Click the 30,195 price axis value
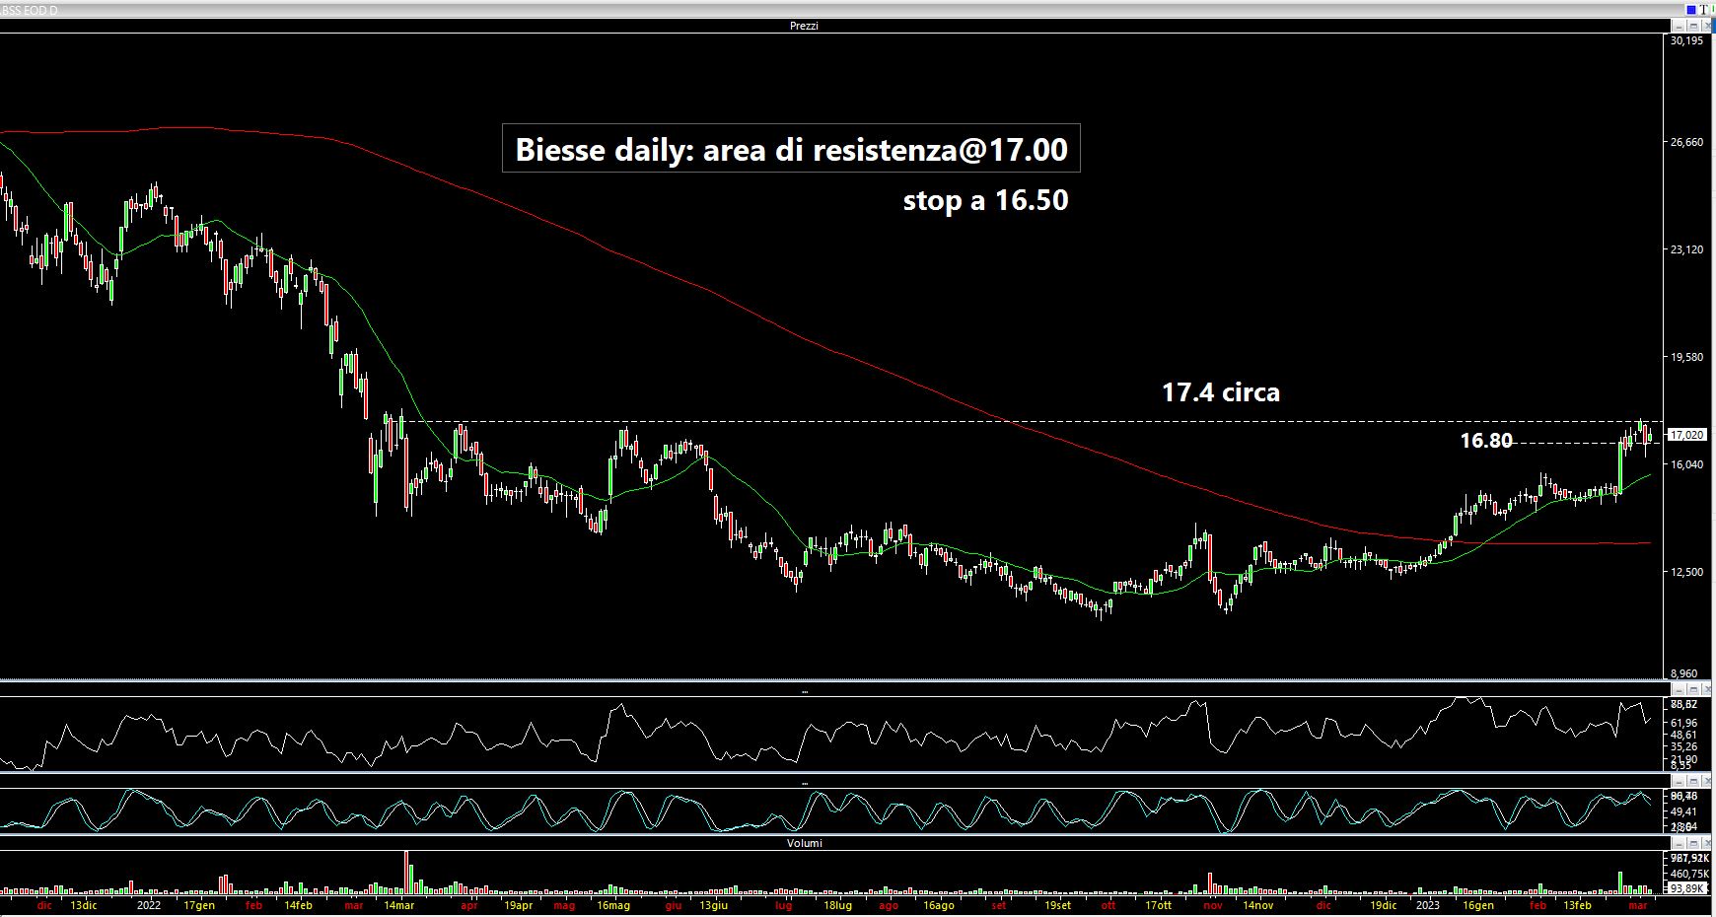This screenshot has height=917, width=1716. click(x=1686, y=41)
